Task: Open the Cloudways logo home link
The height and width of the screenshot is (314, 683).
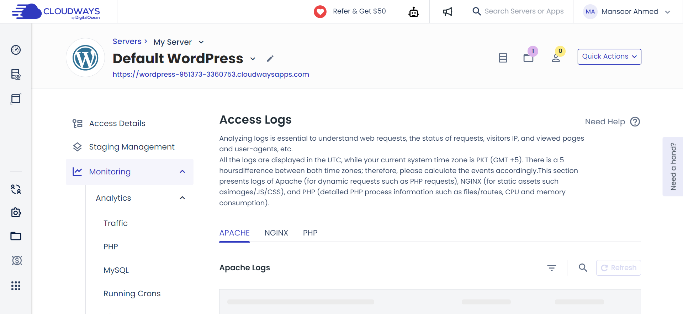Action: tap(56, 11)
